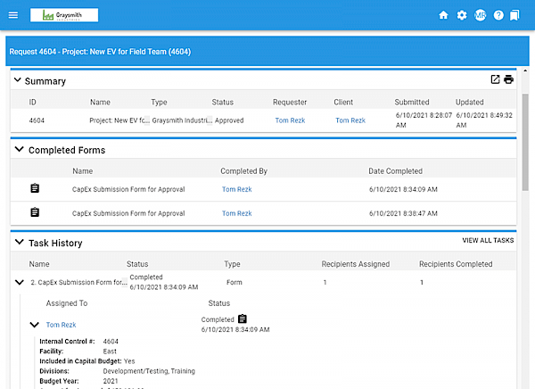Open the second completed CapEx form icon
Image resolution: width=535 pixels, height=389 pixels.
coord(35,212)
